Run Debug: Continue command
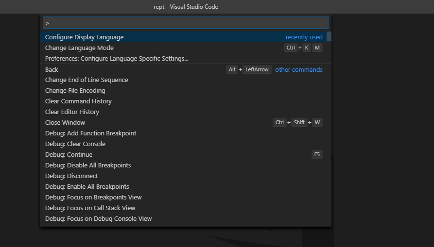 69,155
